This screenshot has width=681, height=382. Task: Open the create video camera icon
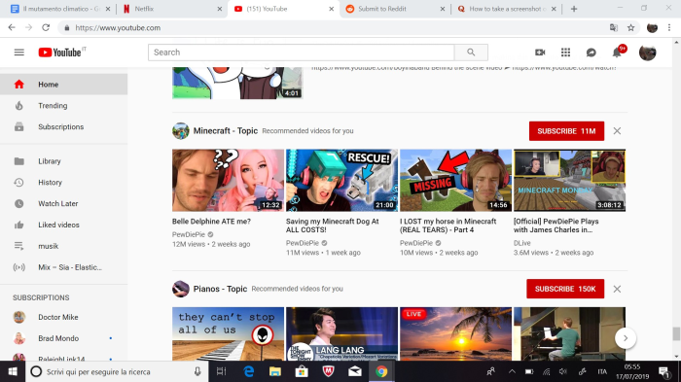tap(540, 52)
